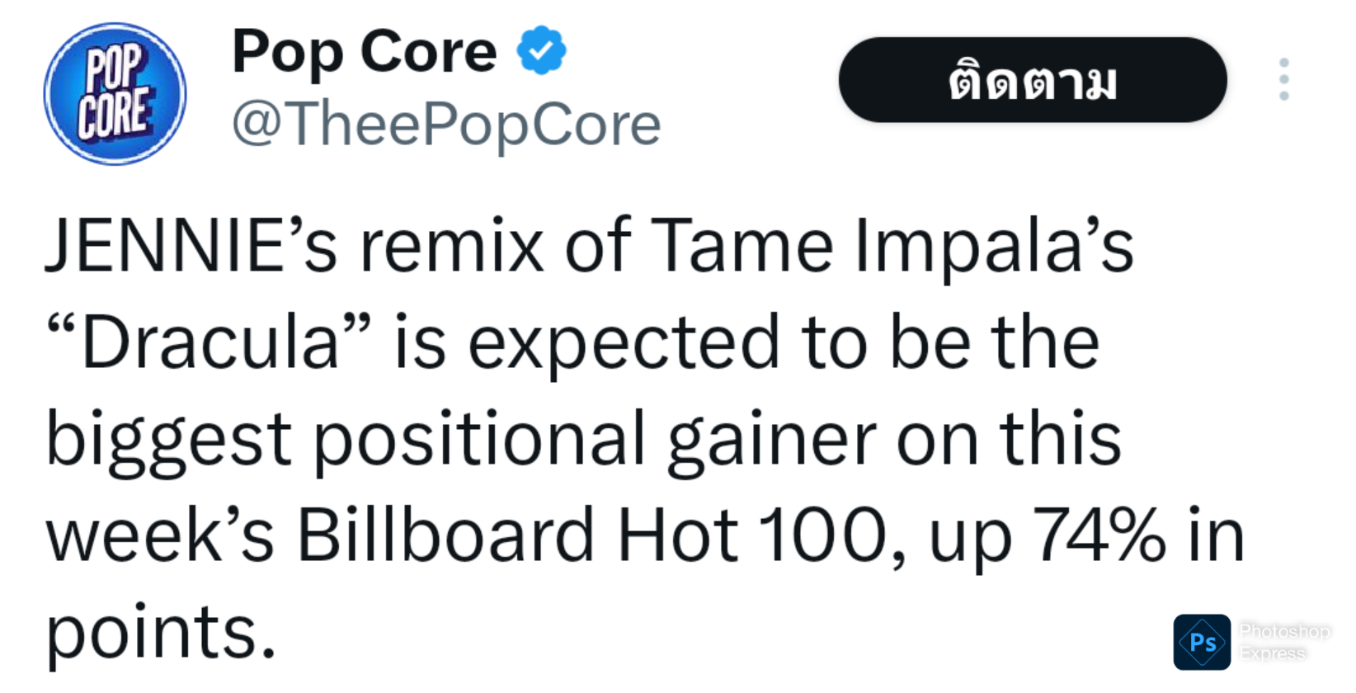Open the Pop Core profile avatar
Image resolution: width=1356 pixels, height=693 pixels.
pos(115,93)
